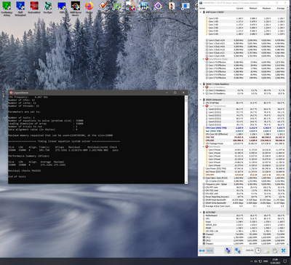Click the console window title bar icon
291x265 pixels.
pos(11,92)
